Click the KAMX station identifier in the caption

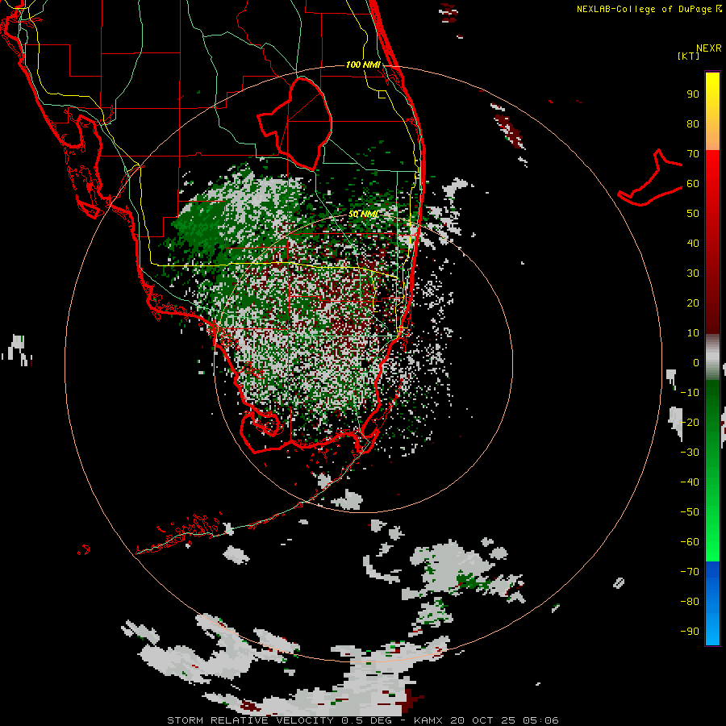(428, 720)
